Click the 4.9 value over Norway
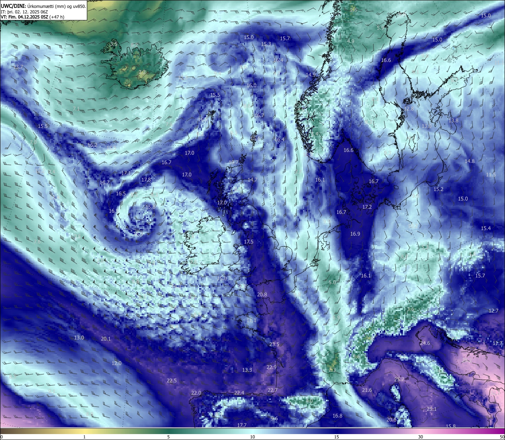This screenshot has height=440, width=505. click(351, 41)
